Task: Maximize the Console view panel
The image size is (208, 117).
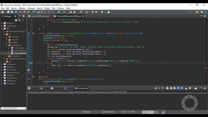Action: [x=205, y=88]
